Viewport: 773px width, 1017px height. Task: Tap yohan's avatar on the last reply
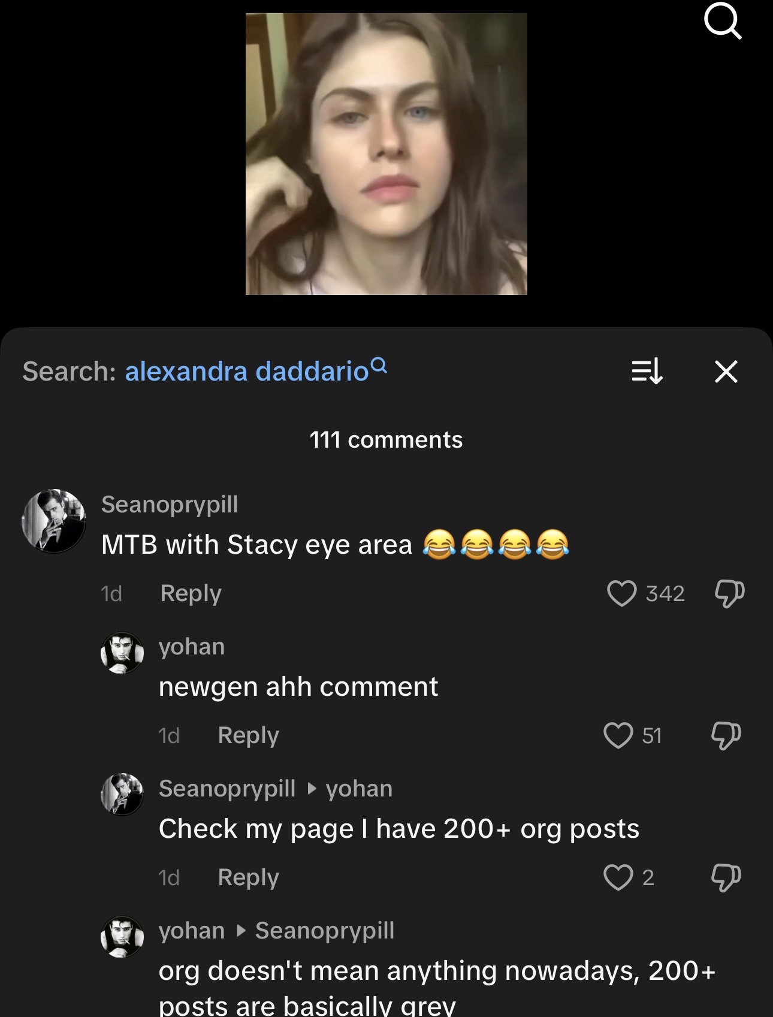click(122, 936)
